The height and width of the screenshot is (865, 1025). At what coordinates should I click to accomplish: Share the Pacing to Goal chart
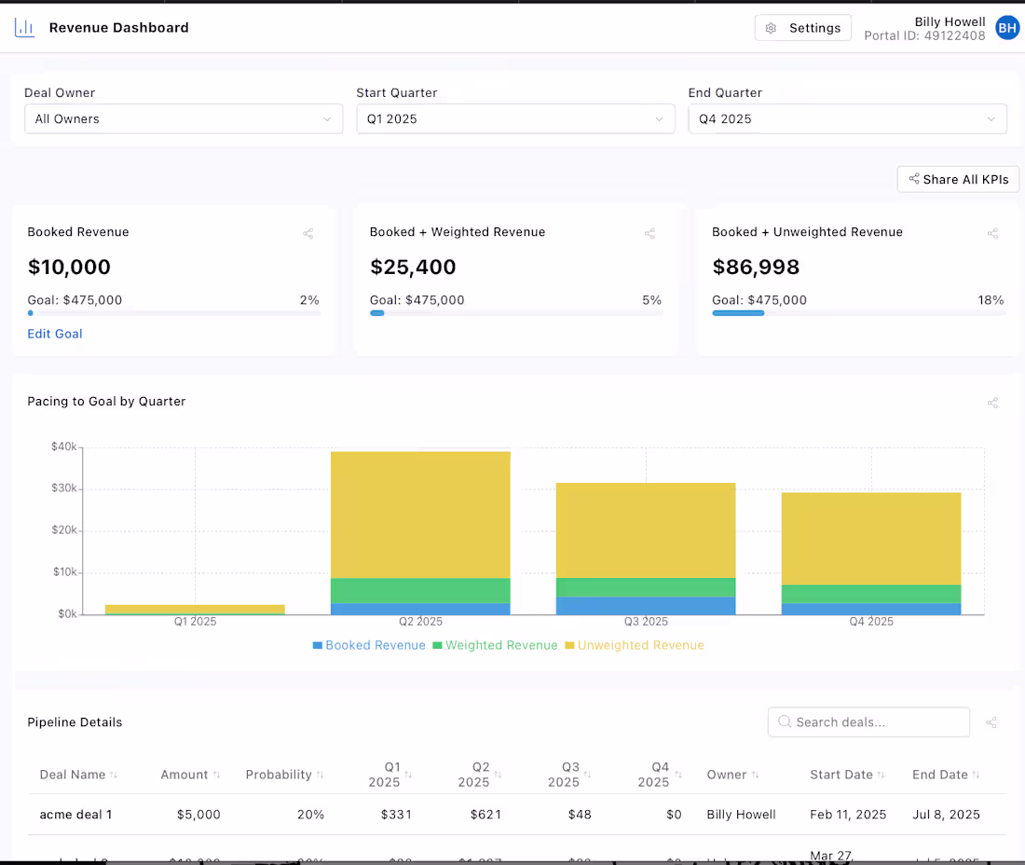[x=992, y=403]
